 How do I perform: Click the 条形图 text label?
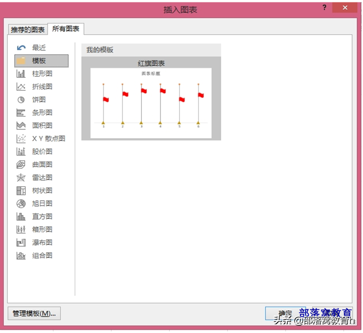click(x=42, y=113)
